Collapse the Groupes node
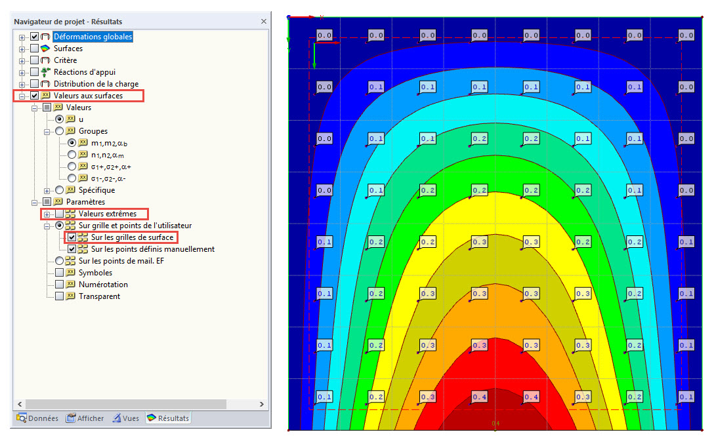 (47, 131)
